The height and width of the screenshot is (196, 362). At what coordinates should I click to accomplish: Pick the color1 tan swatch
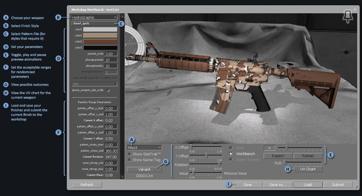pos(100,35)
